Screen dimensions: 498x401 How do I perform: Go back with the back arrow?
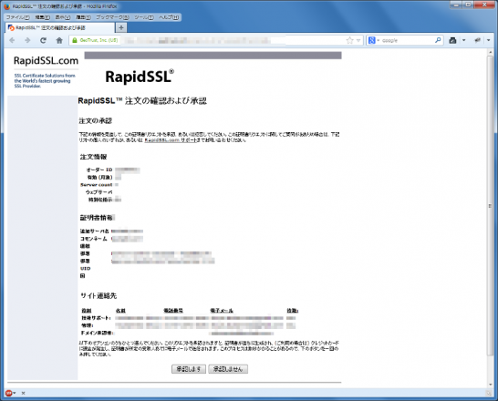tap(12, 40)
